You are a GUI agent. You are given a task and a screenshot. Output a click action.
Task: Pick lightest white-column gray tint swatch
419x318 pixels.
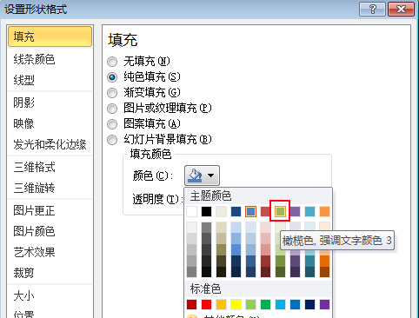point(192,228)
